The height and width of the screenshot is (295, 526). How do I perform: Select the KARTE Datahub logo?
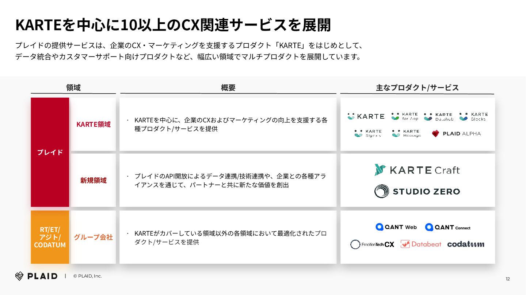(x=439, y=117)
